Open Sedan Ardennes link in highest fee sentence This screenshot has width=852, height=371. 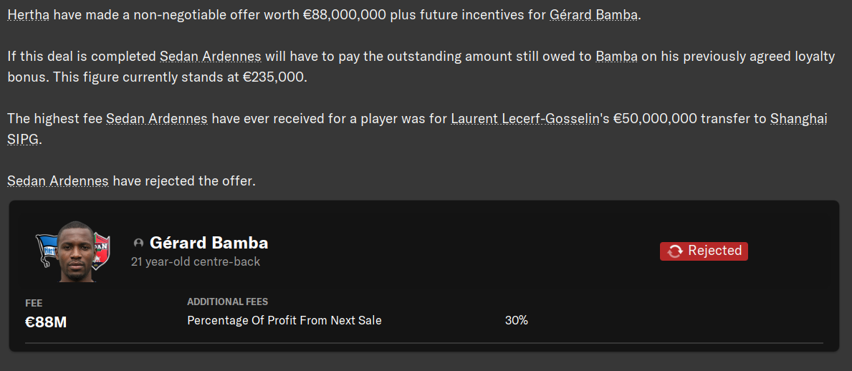point(157,119)
